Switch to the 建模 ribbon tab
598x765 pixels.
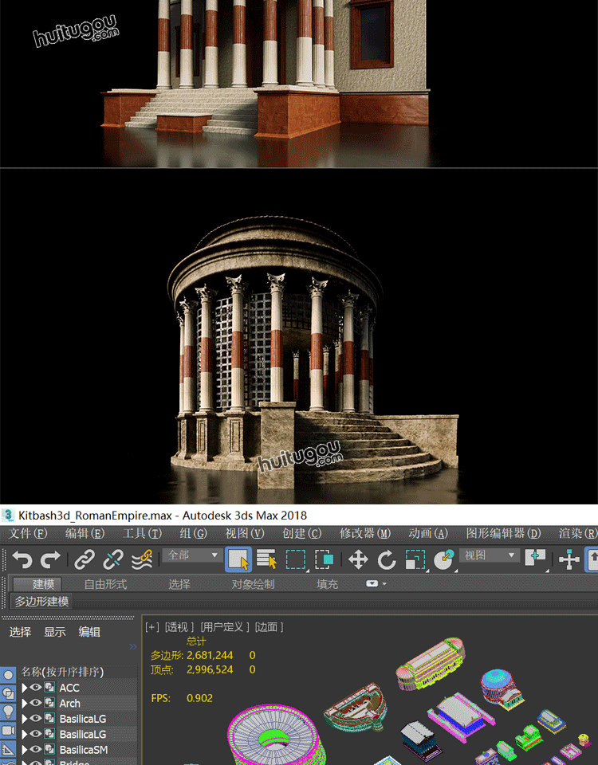point(37,584)
